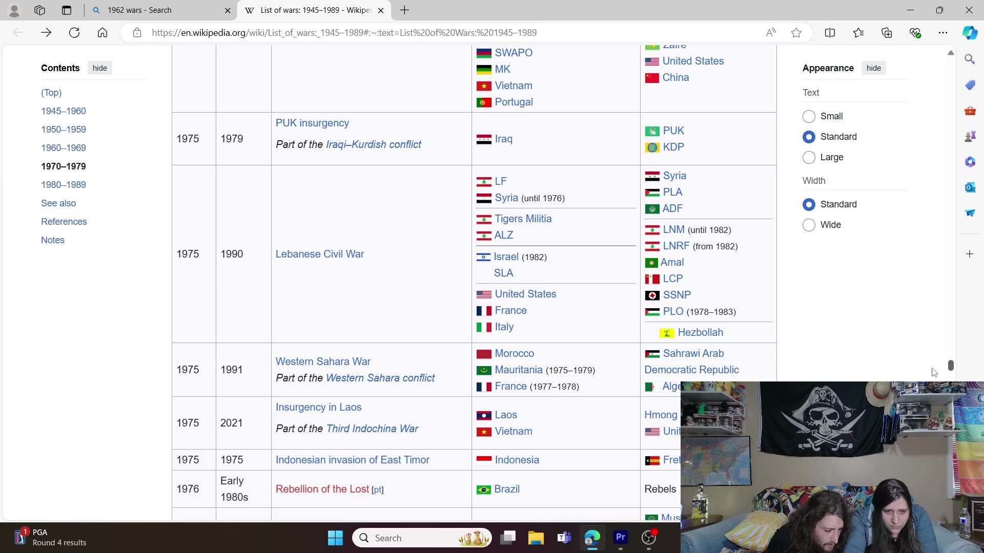Open the Collections icon in toolbar
This screenshot has height=553, width=984.
[887, 33]
